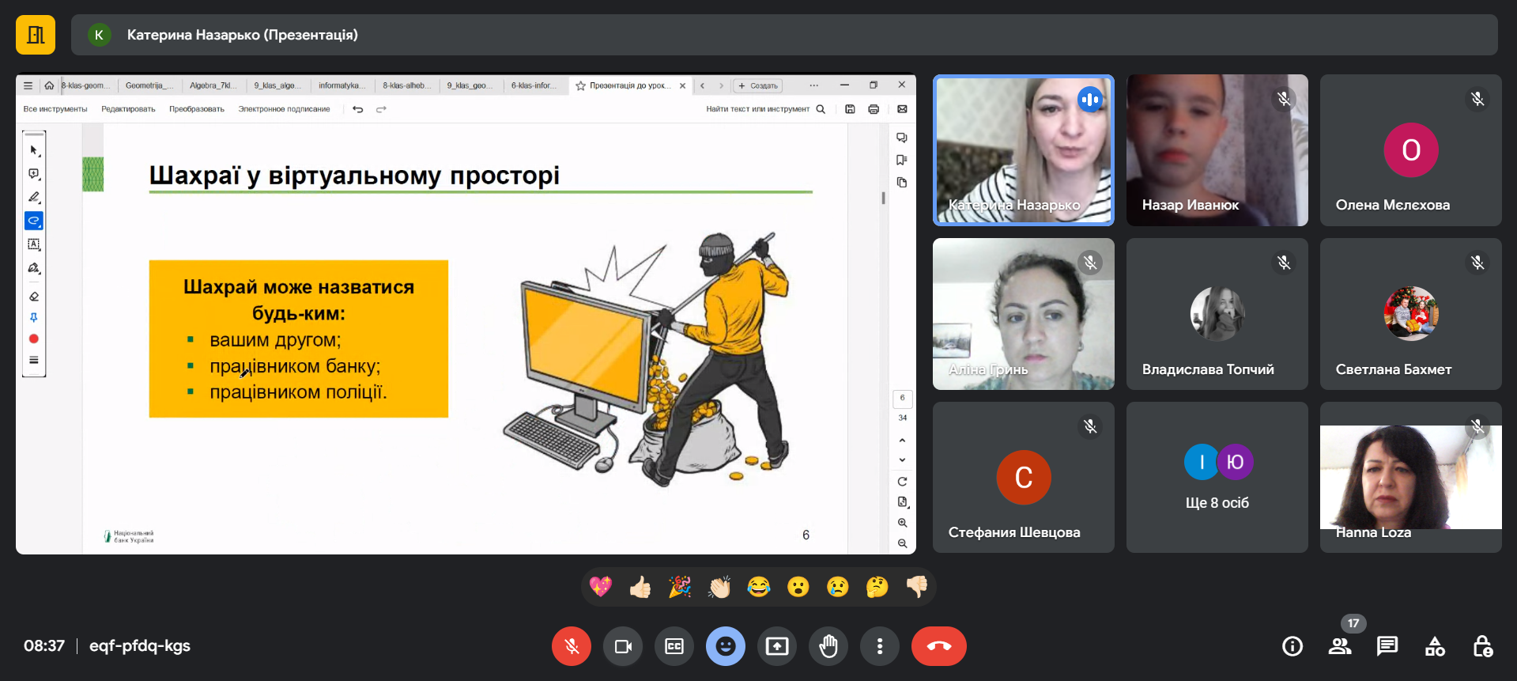Click the red color swatch in toolbar
Viewport: 1517px width, 681px height.
pyautogui.click(x=33, y=339)
